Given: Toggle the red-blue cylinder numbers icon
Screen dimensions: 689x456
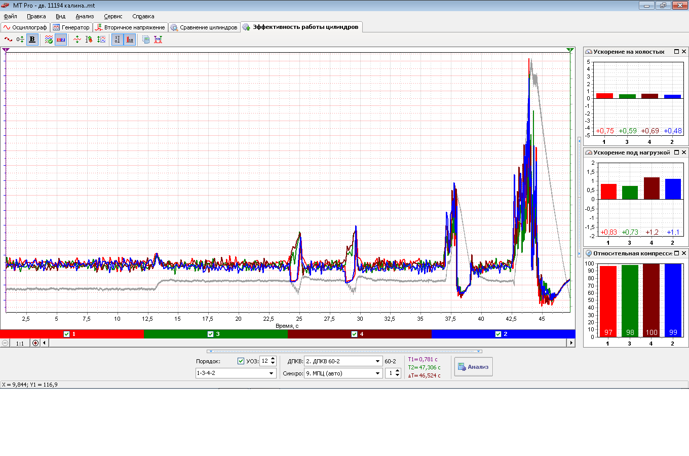Looking at the screenshot, I should tap(61, 39).
